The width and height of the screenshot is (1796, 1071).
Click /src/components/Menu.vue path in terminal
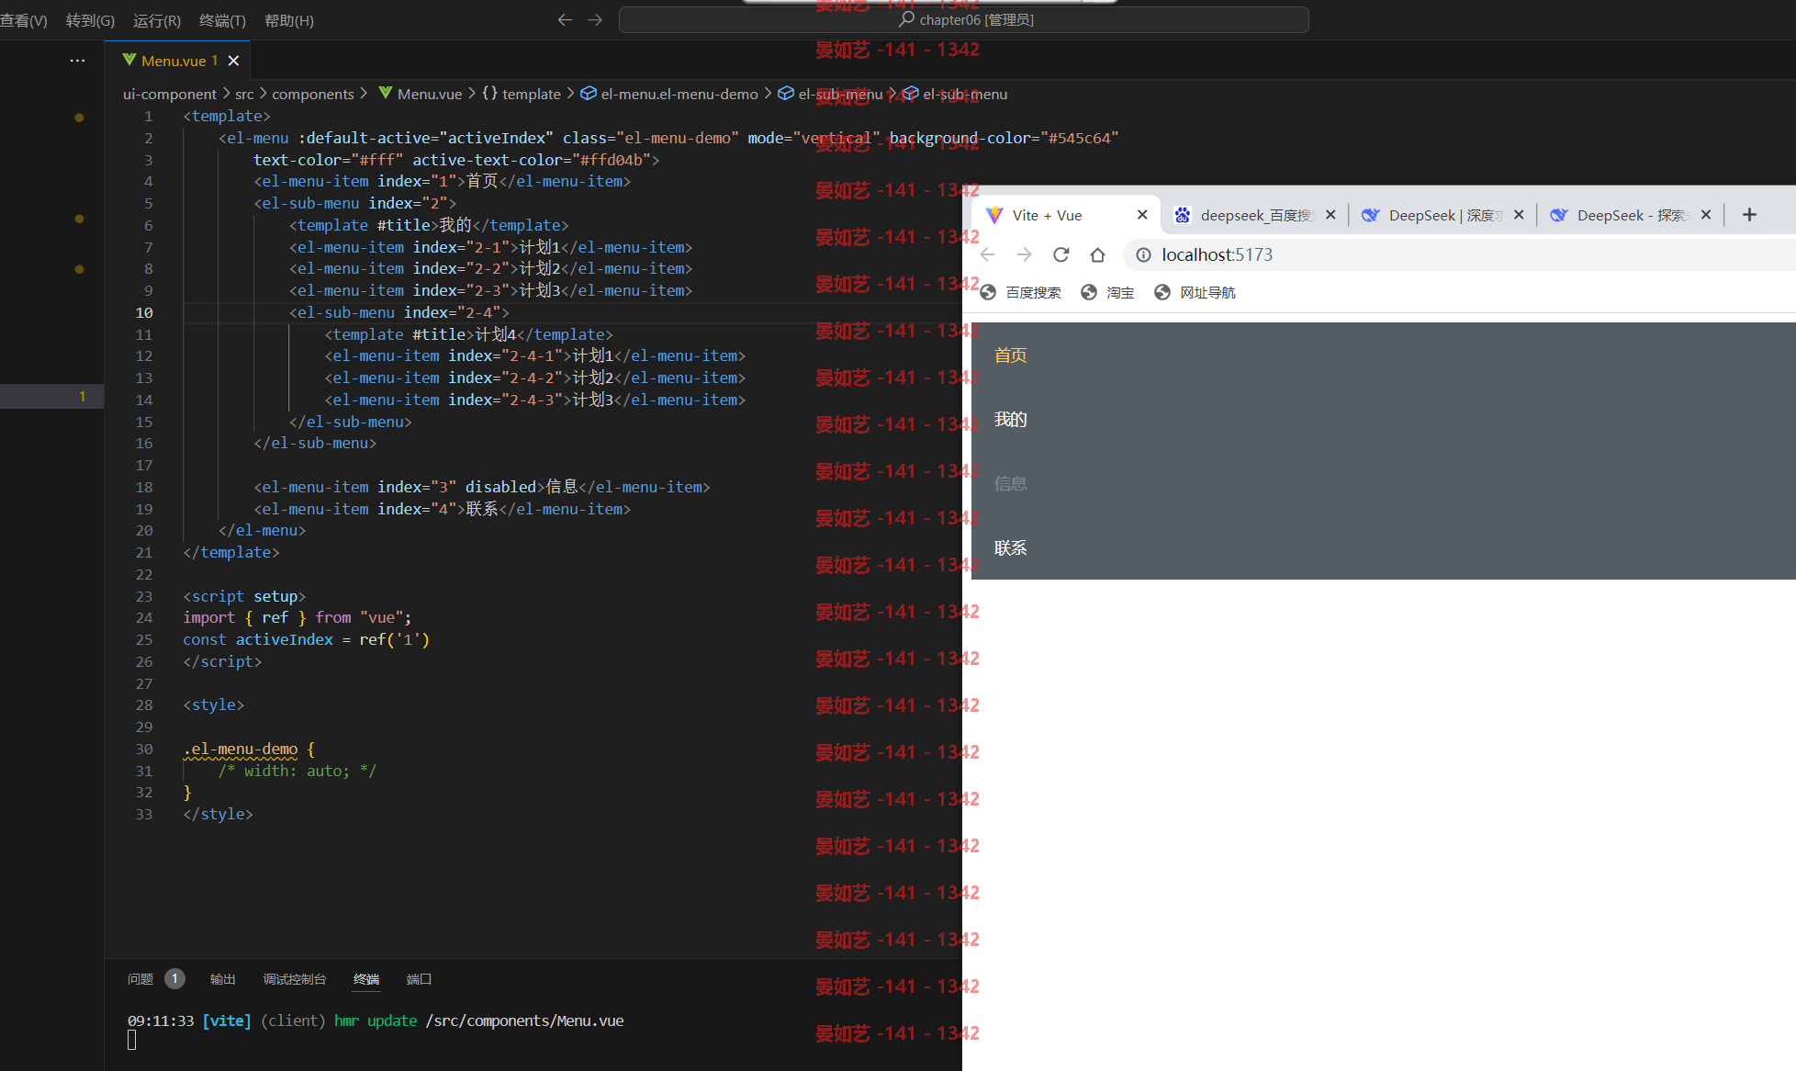coord(524,1020)
